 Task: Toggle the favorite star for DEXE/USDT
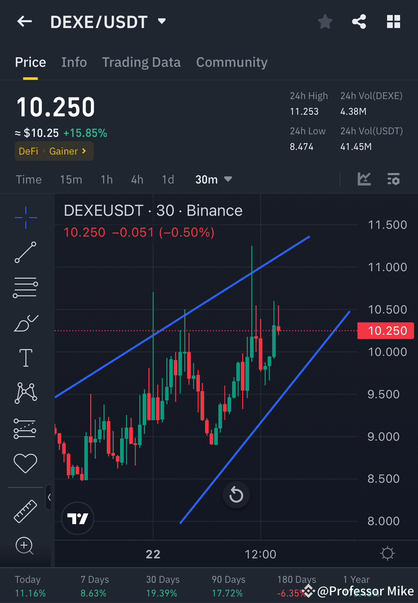tap(325, 21)
